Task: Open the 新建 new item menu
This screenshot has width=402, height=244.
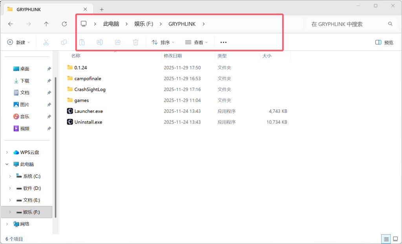Action: pos(18,42)
